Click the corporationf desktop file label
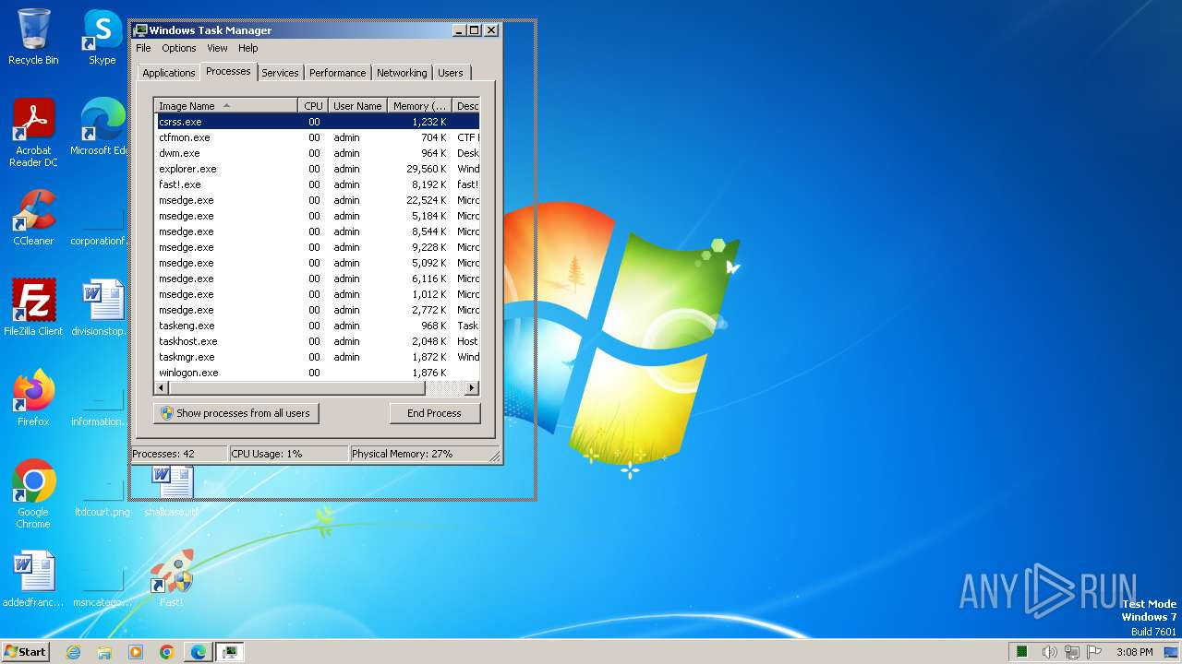 [98, 241]
